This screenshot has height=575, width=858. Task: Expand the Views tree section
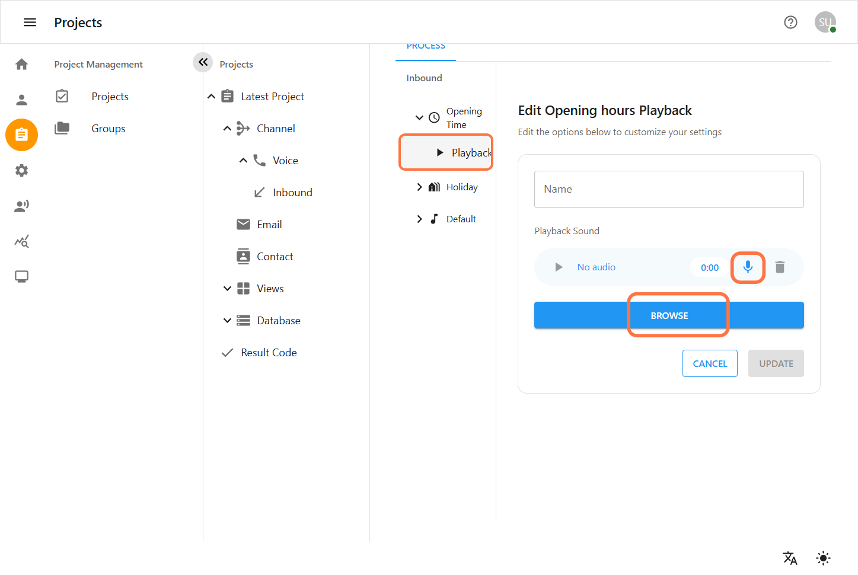coord(227,289)
